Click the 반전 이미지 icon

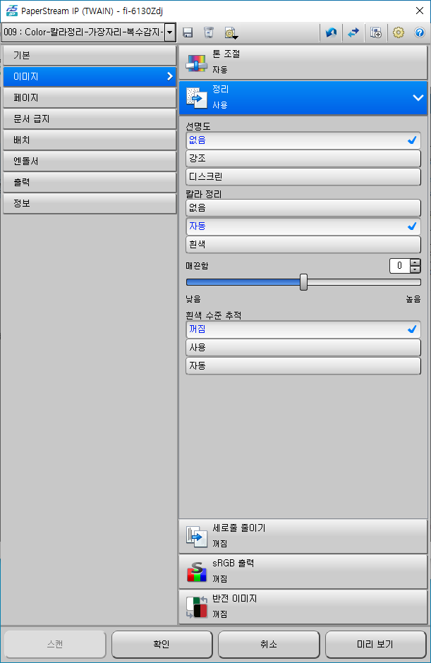pos(197,607)
